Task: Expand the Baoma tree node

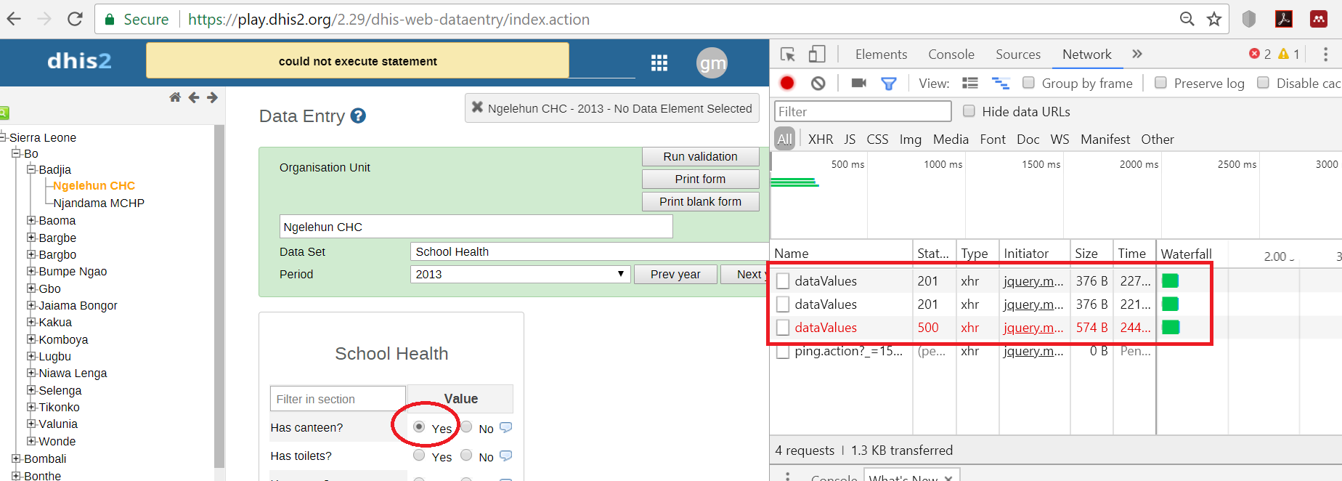Action: click(x=31, y=220)
